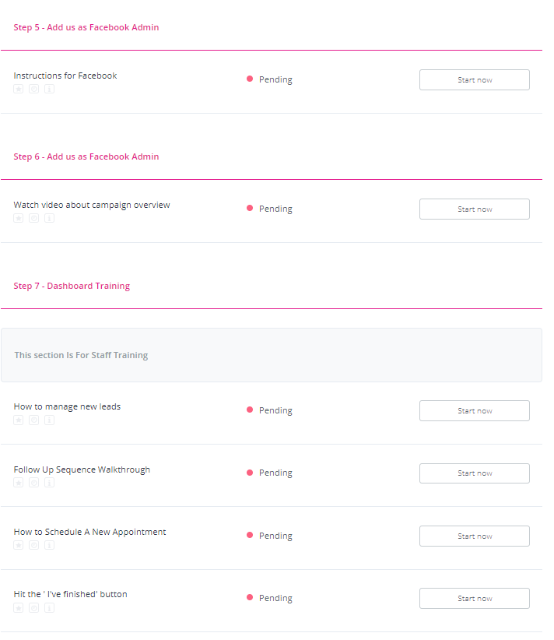Click the clock icon under Follow Up Sequence Walkthrough

(x=33, y=482)
